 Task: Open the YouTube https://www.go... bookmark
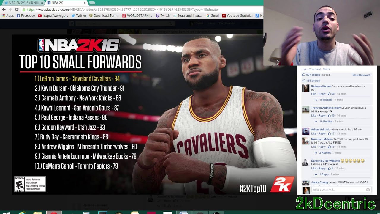pos(53,15)
